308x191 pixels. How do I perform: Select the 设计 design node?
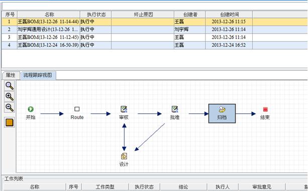tap(124, 160)
